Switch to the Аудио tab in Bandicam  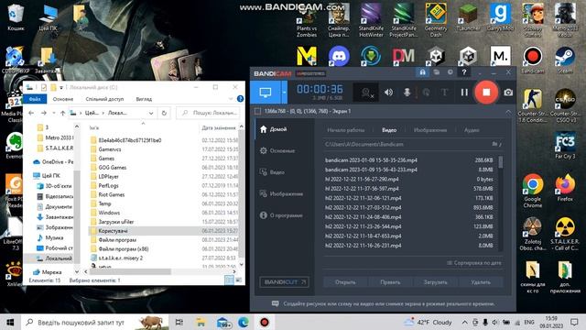(x=472, y=130)
